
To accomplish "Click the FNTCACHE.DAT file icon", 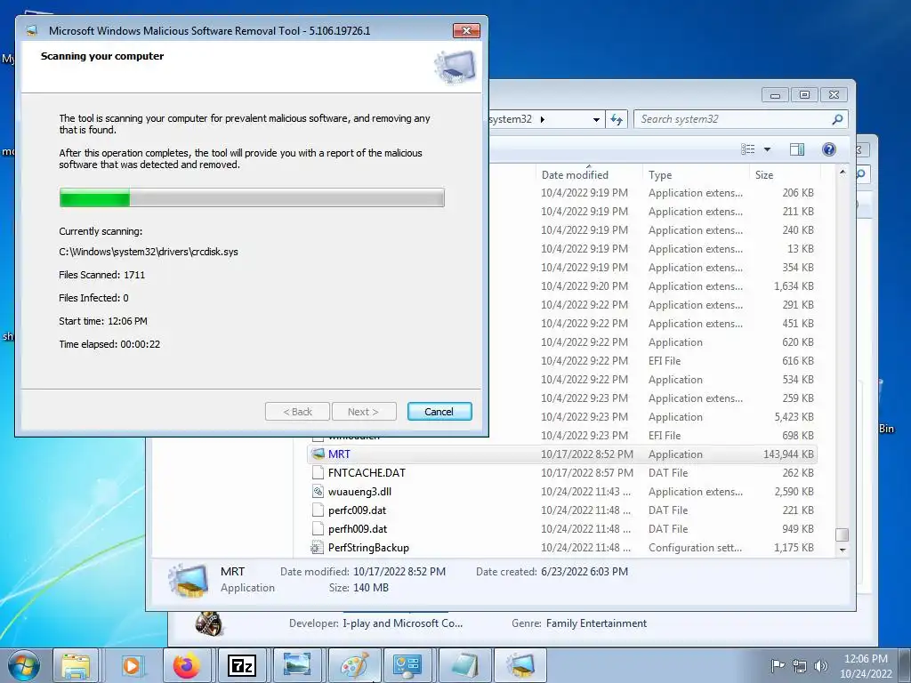I will point(318,473).
